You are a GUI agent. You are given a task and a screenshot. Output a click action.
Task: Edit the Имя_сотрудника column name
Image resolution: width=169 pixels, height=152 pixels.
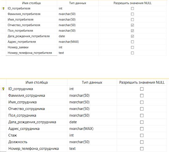(37, 102)
